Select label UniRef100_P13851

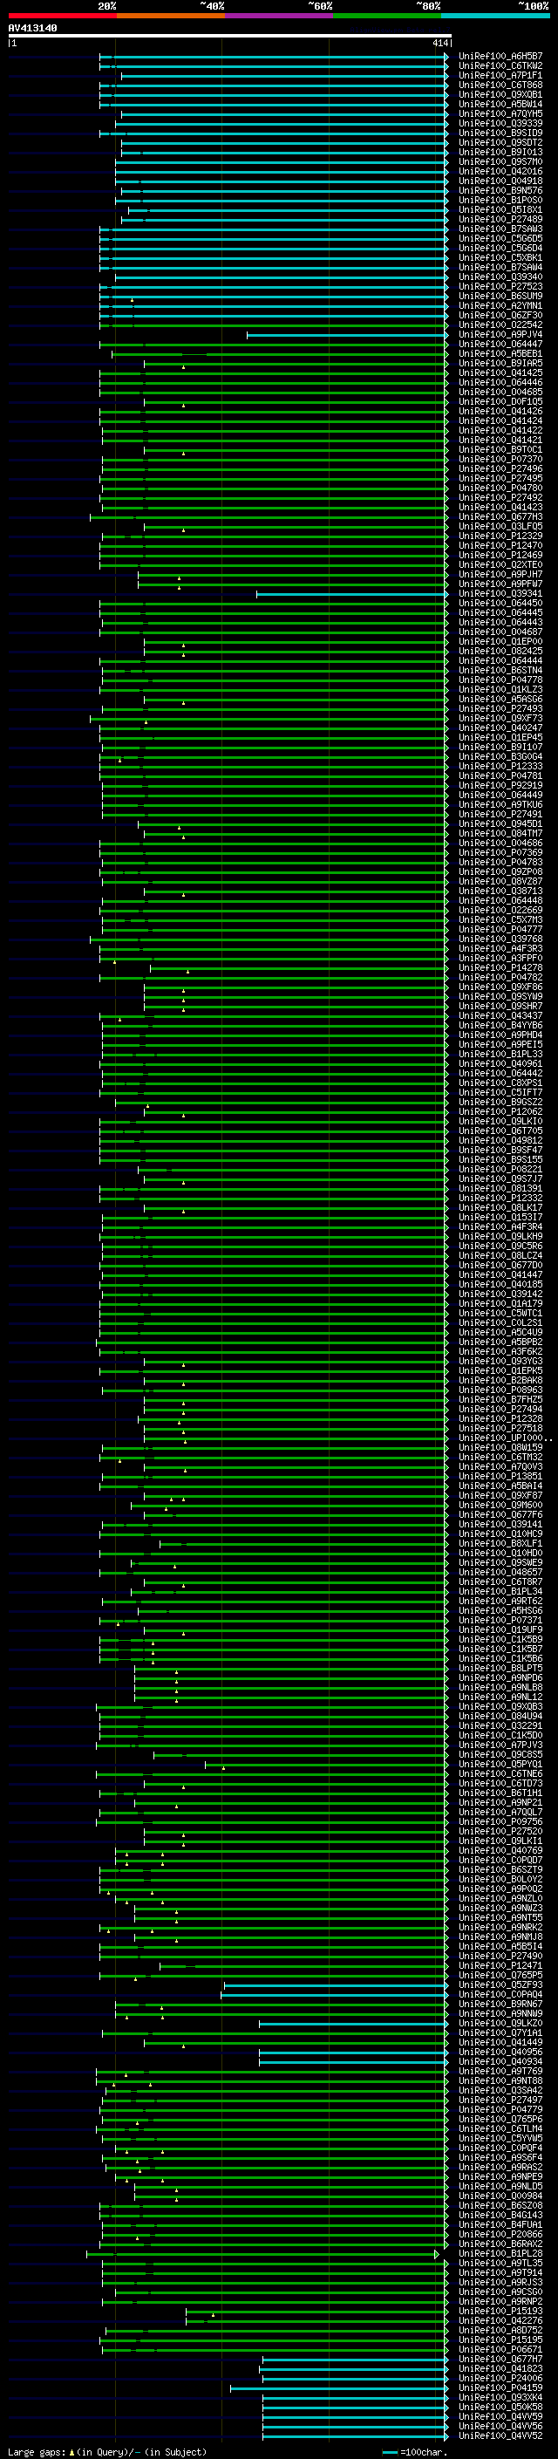[x=500, y=1476]
